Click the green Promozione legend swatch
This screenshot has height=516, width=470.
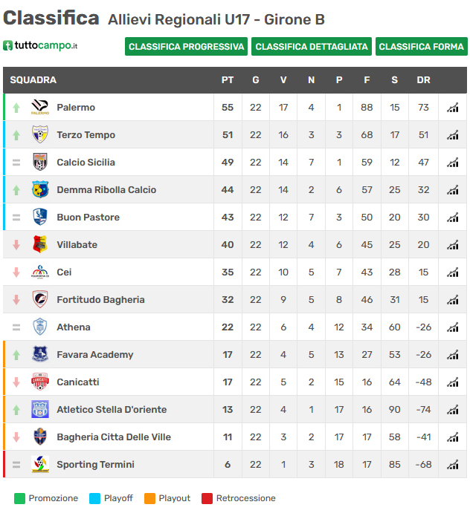point(19,498)
